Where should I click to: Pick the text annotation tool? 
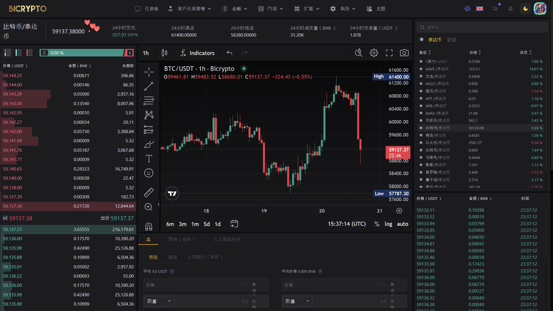coord(149,158)
